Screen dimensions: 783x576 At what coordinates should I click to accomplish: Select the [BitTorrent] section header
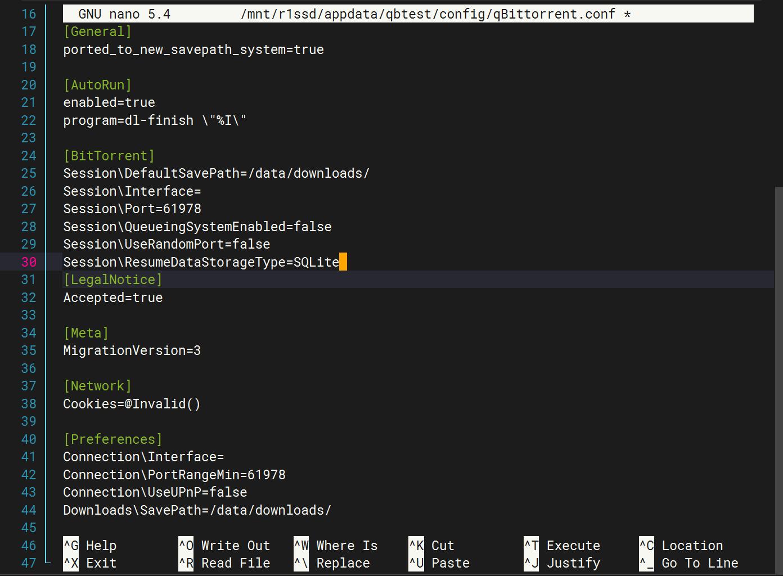pos(109,155)
